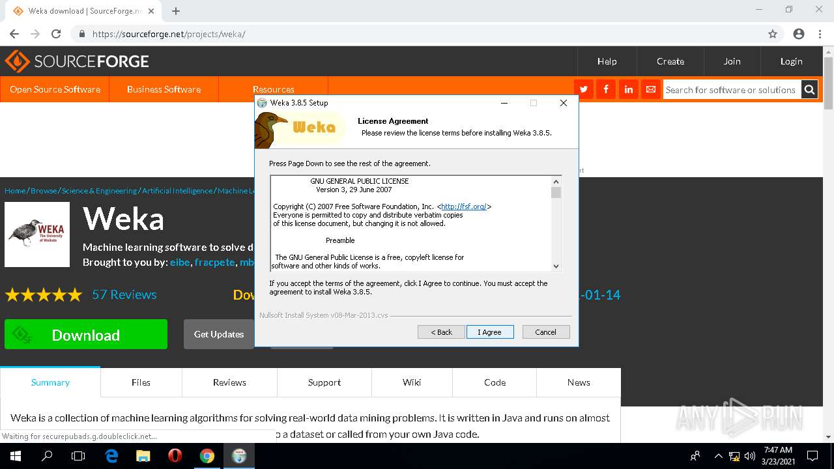Open SourceForge Facebook page icon

(x=606, y=89)
